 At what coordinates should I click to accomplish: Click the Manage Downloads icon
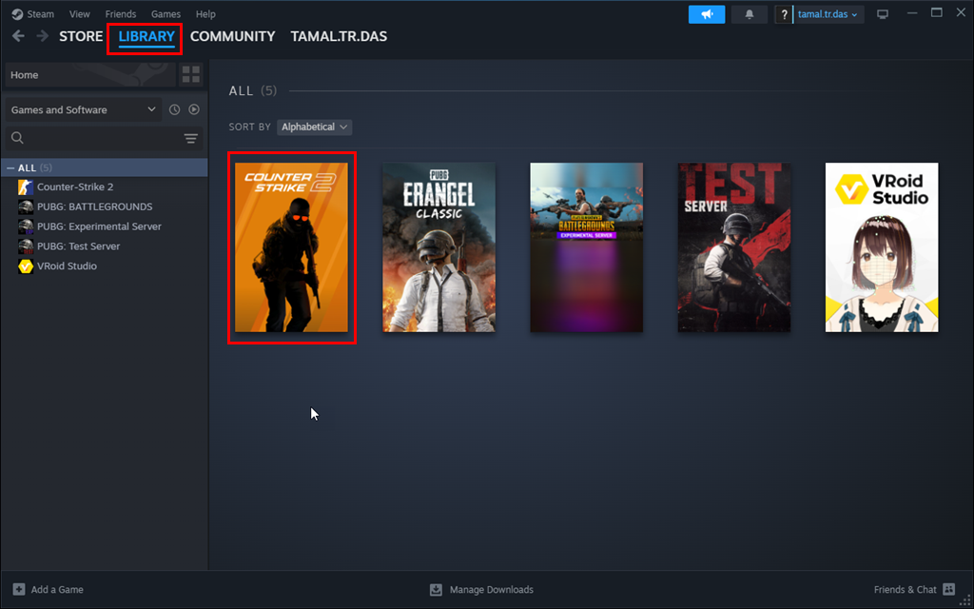436,589
